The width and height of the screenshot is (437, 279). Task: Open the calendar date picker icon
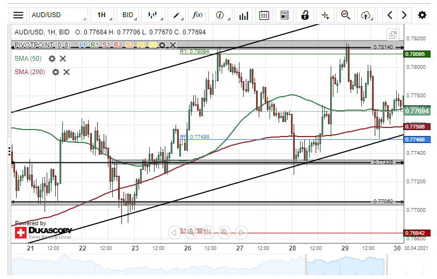point(264,15)
